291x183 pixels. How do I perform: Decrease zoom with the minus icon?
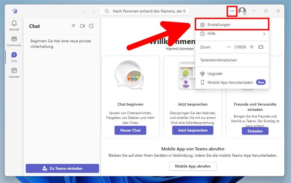coord(229,47)
